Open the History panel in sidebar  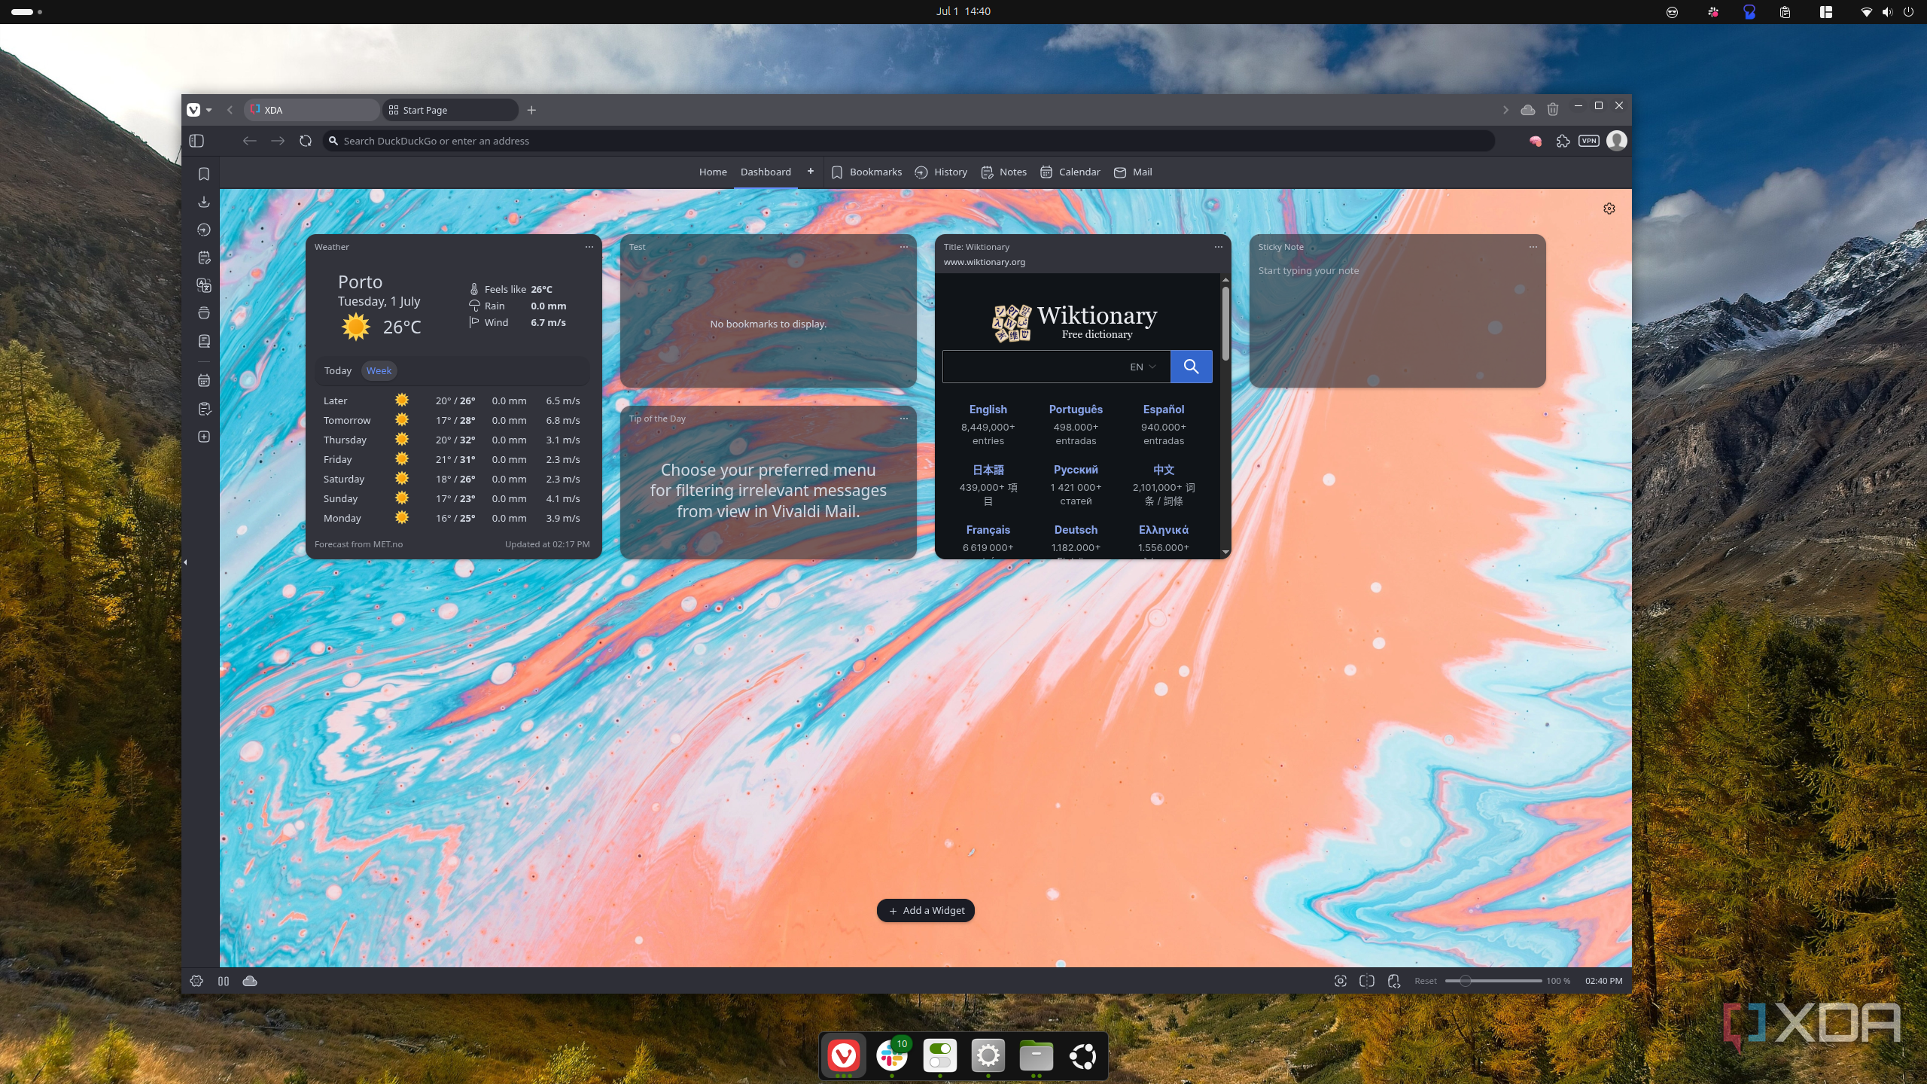[x=203, y=230]
